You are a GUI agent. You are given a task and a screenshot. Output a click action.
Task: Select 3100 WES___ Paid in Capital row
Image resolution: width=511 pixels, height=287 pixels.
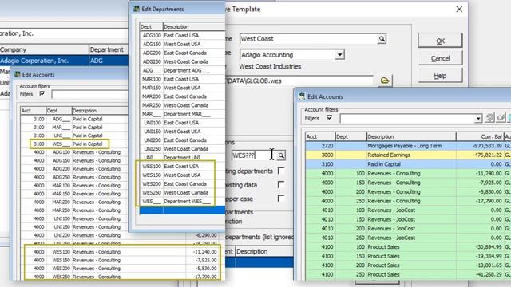click(74, 143)
